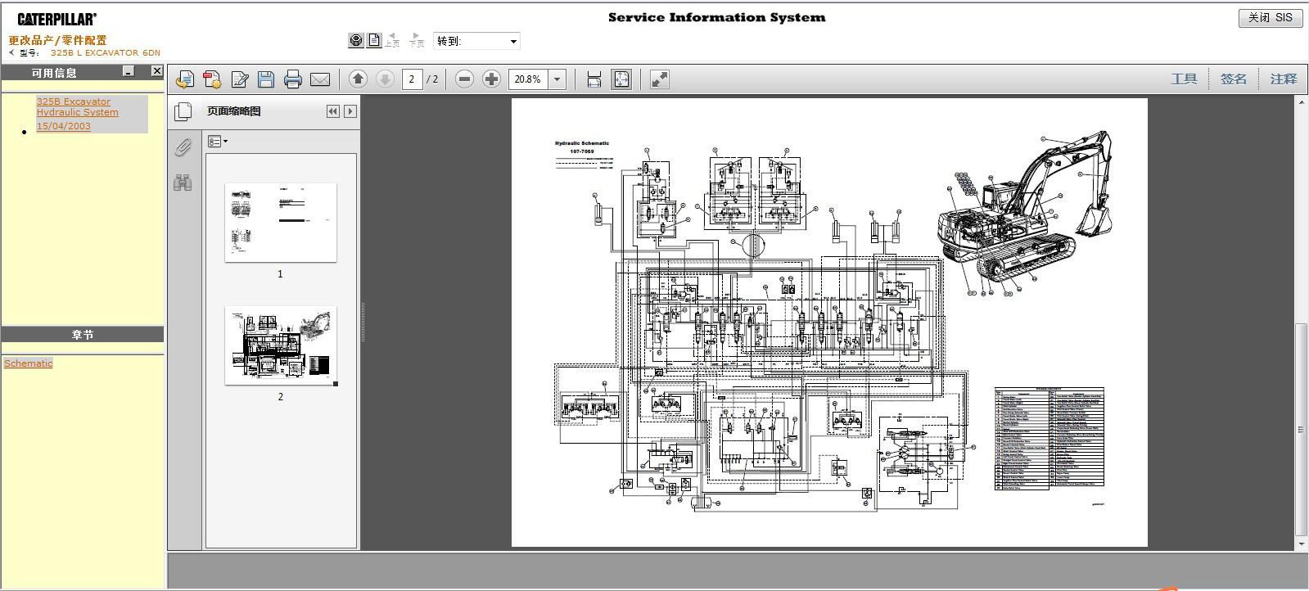
Task: Click scroll up arrow of document scrollbar
Action: pos(1301,103)
